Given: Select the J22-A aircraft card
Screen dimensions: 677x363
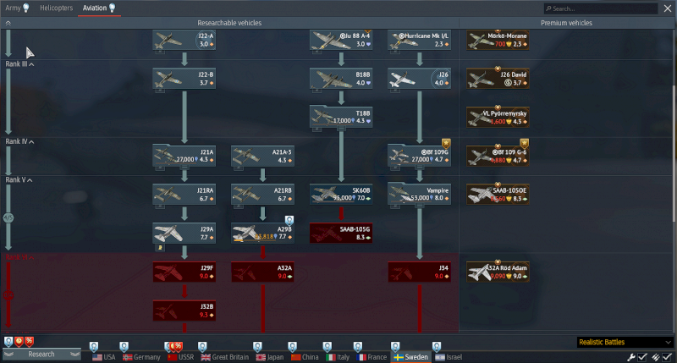Looking at the screenshot, I should tap(184, 40).
